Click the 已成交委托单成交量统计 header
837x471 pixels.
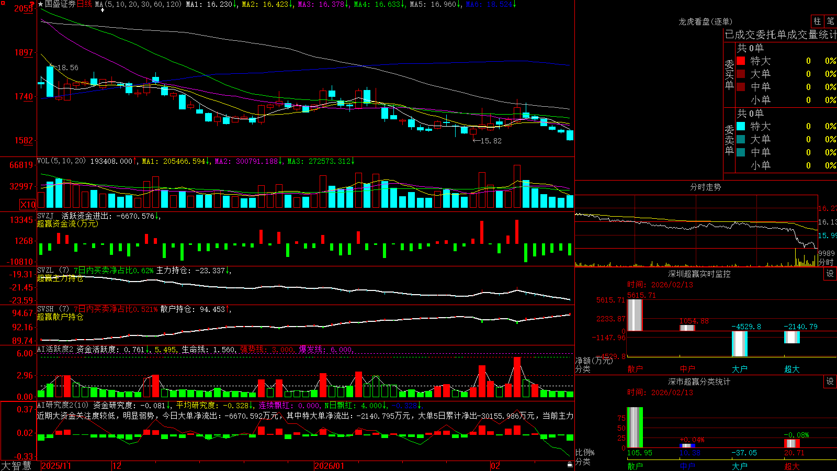point(781,35)
